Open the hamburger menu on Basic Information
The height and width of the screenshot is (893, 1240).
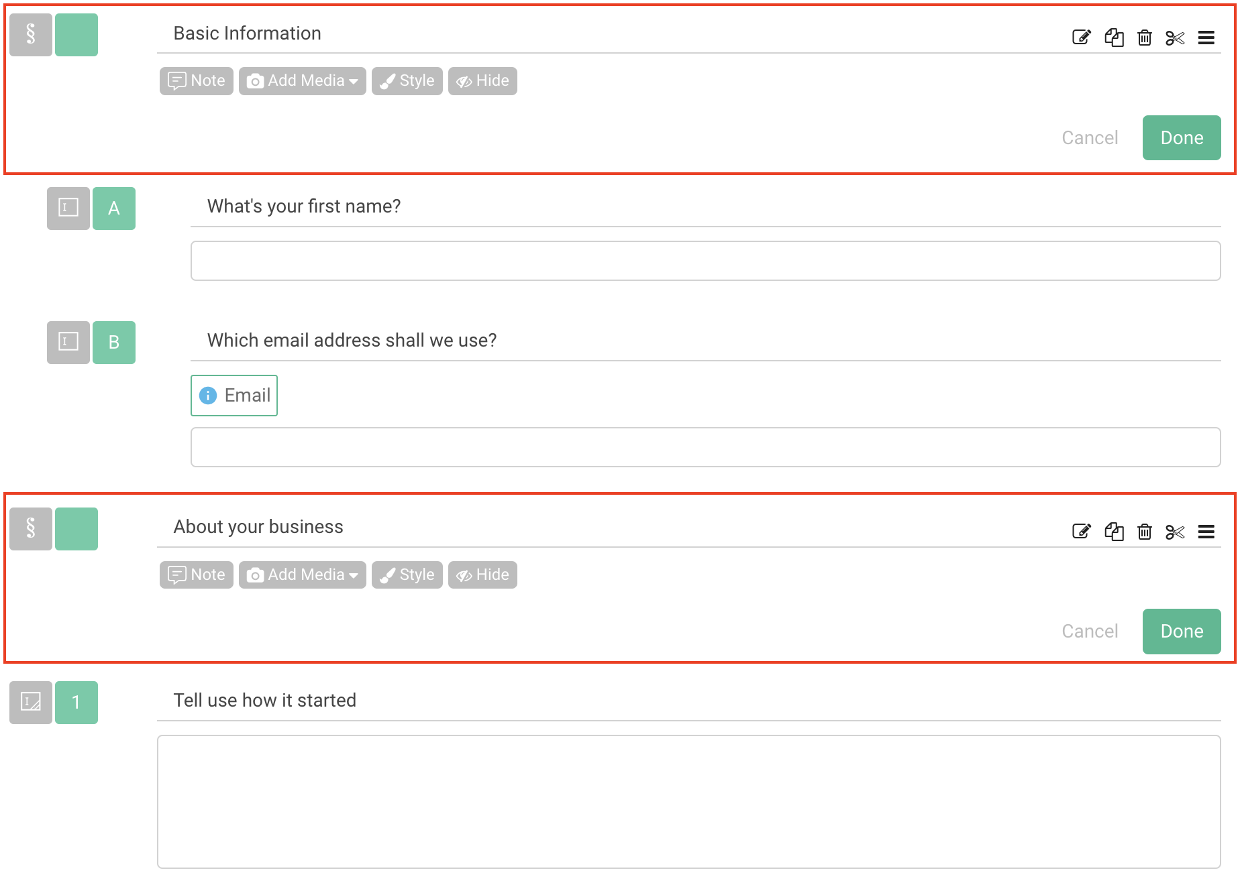click(1206, 38)
